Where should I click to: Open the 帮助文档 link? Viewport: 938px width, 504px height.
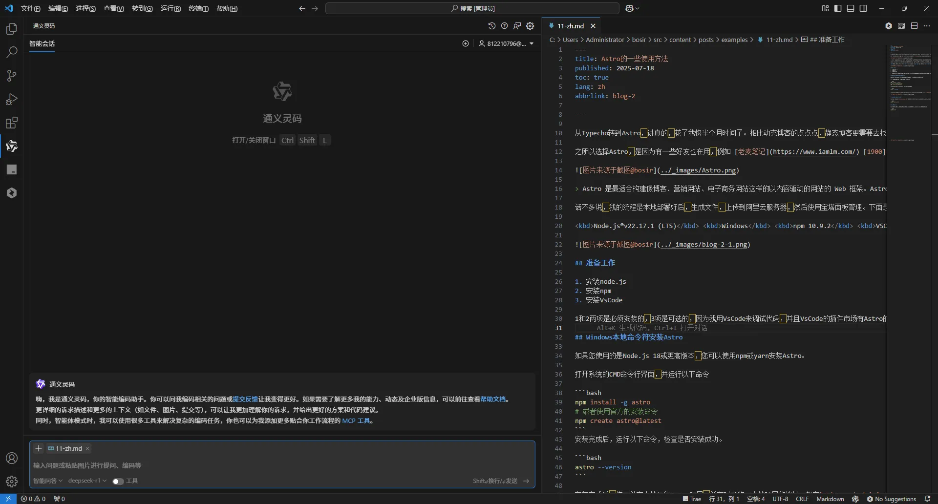pos(493,399)
